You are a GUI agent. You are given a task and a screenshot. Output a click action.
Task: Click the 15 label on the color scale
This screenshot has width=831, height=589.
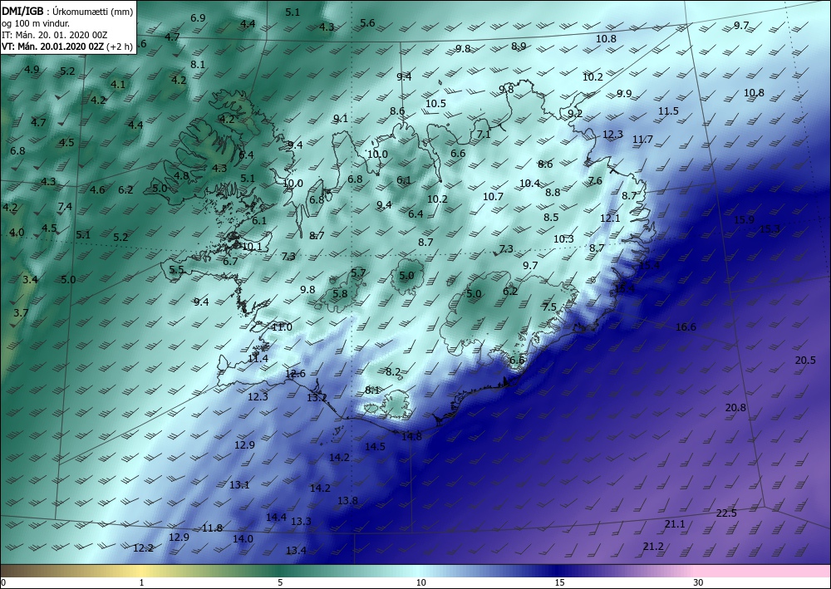559,582
